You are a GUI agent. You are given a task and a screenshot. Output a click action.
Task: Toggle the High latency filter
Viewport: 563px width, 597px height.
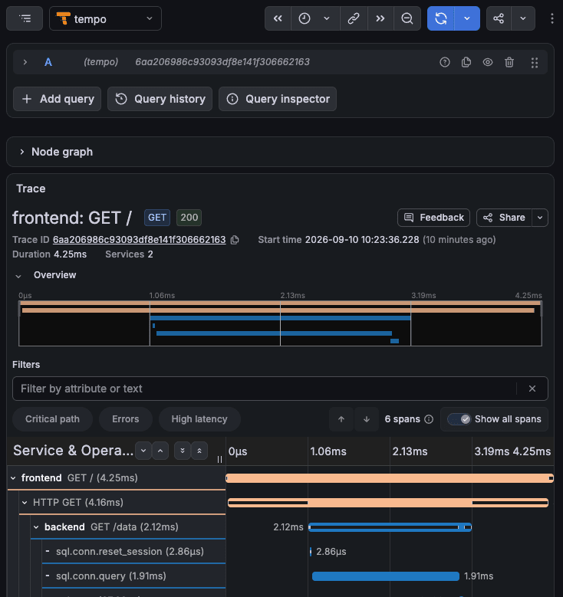tap(199, 419)
